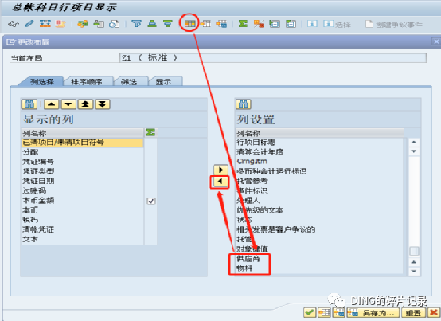Click 列名称 header in 显示的列 list
441x321 pixels.
[83, 133]
